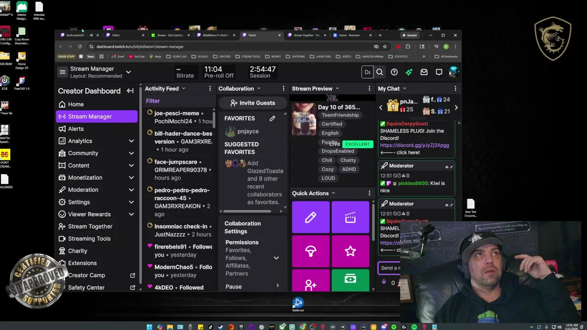This screenshot has height=330, width=587.
Task: Open File Explorer from the taskbar
Action: coord(170,327)
